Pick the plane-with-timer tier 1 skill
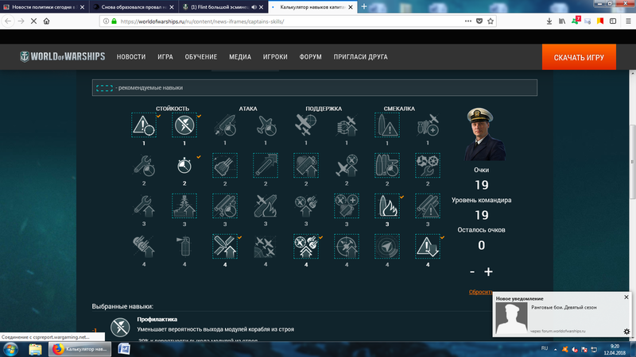Screen dimensions: 636x357 tap(266, 125)
